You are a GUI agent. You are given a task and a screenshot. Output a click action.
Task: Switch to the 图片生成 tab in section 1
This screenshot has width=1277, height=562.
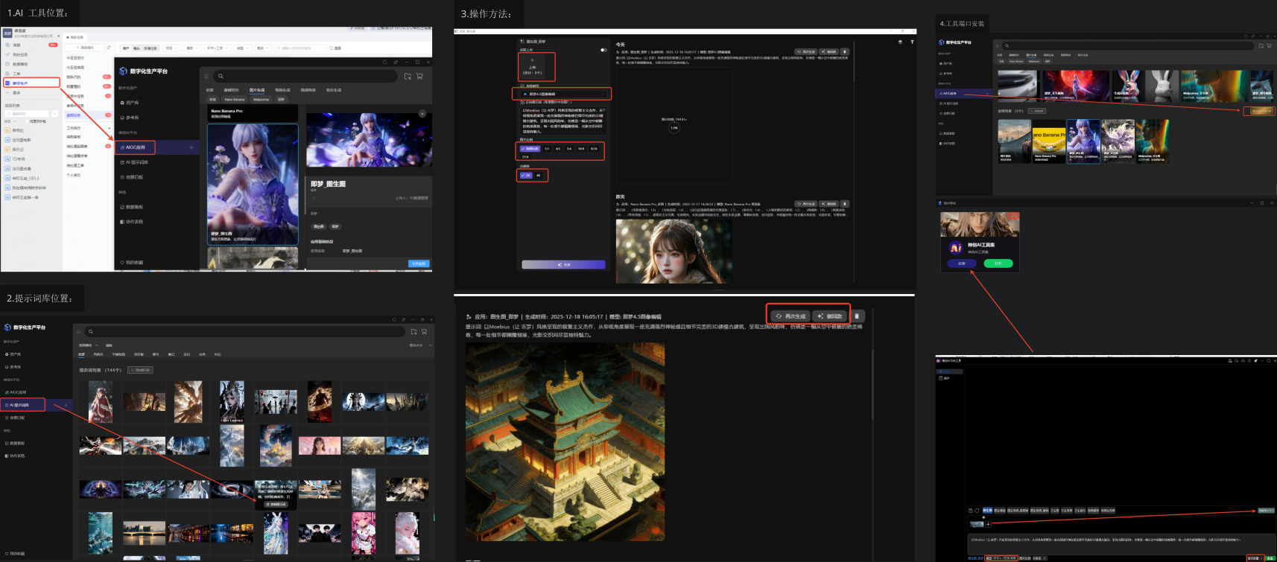257,90
